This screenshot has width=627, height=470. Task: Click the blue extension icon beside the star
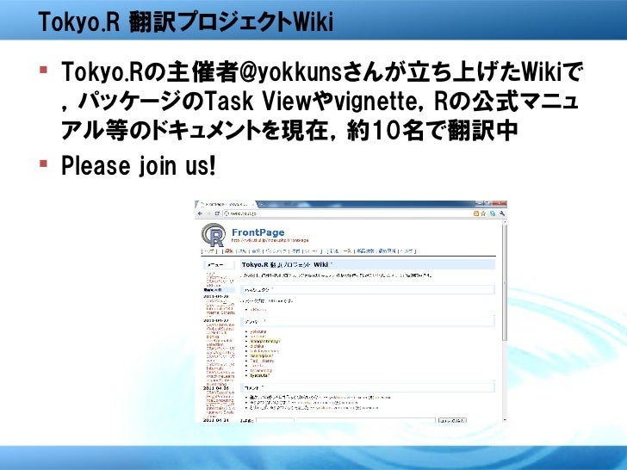(x=493, y=213)
